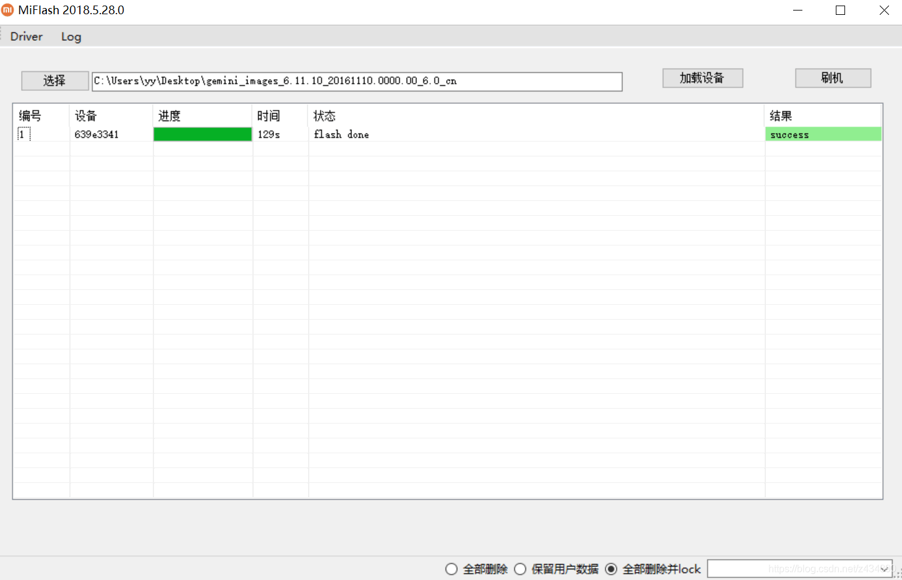
Task: Click the green progress bar
Action: click(x=203, y=134)
